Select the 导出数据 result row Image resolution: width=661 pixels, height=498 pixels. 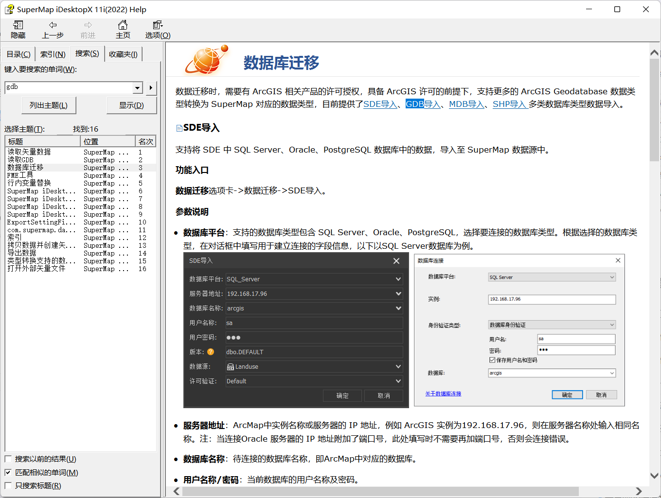click(x=81, y=253)
